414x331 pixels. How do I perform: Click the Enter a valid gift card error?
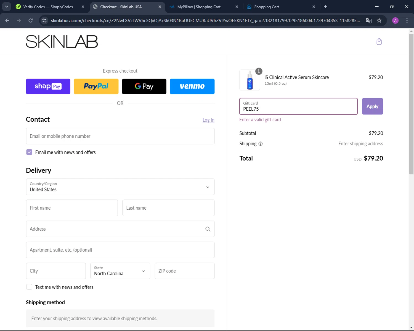pos(260,120)
